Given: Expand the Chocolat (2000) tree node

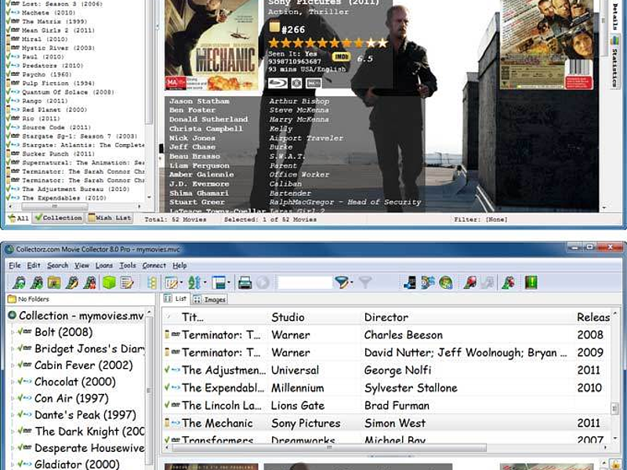Looking at the screenshot, I should (13, 381).
